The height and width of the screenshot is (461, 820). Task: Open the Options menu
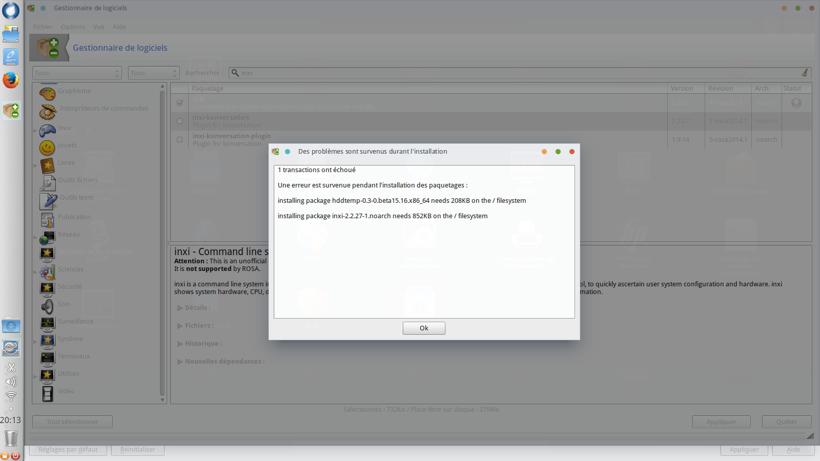[x=73, y=27]
